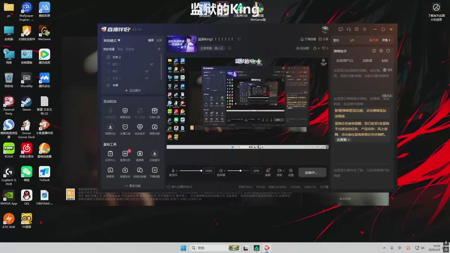Open the 礼物心愿 gift box icon
Viewport: 450px width, 253px height.
tap(155, 111)
